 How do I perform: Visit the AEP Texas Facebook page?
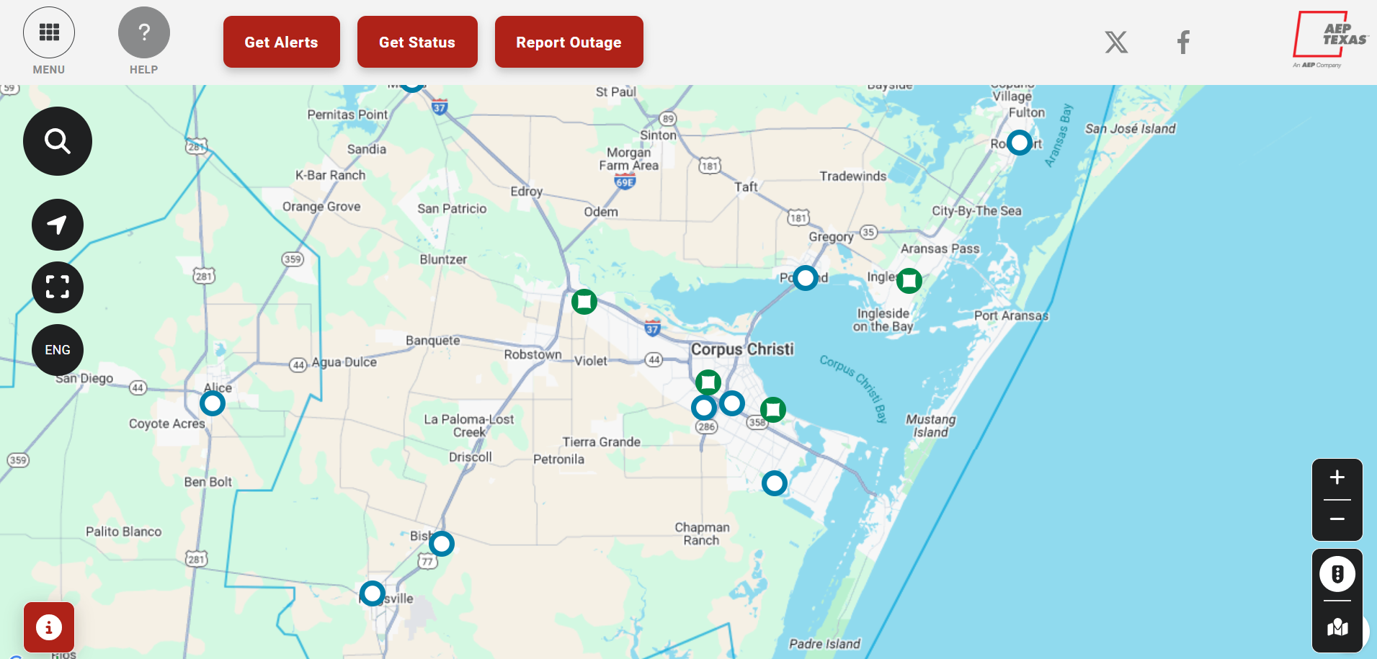tap(1182, 42)
